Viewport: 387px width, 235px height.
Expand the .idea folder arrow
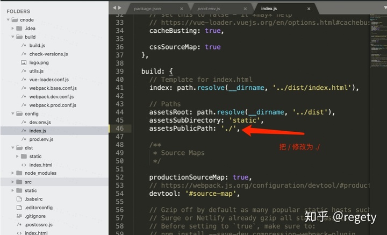coord(12,29)
